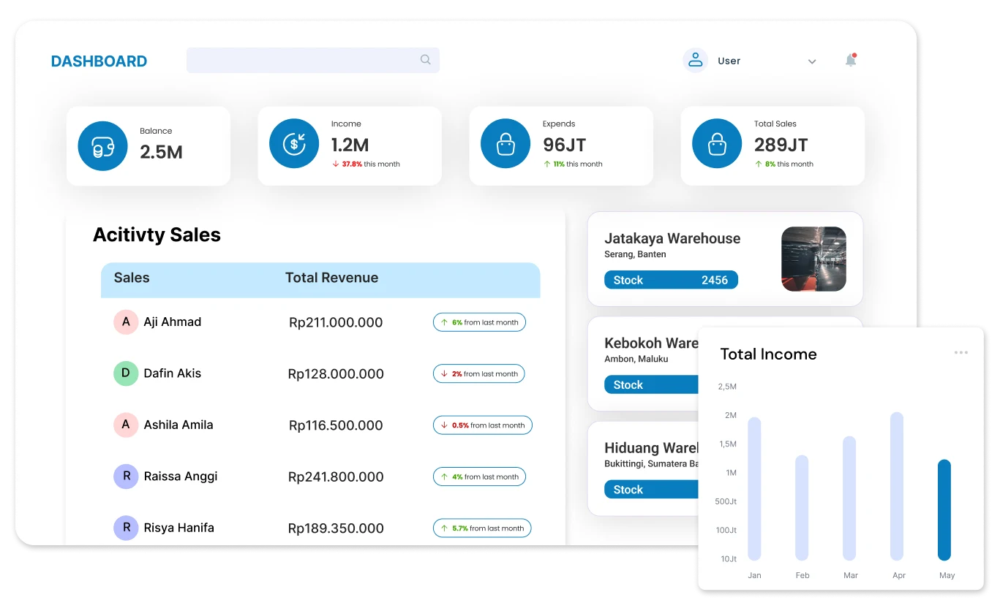Click the user avatar icon

click(695, 61)
